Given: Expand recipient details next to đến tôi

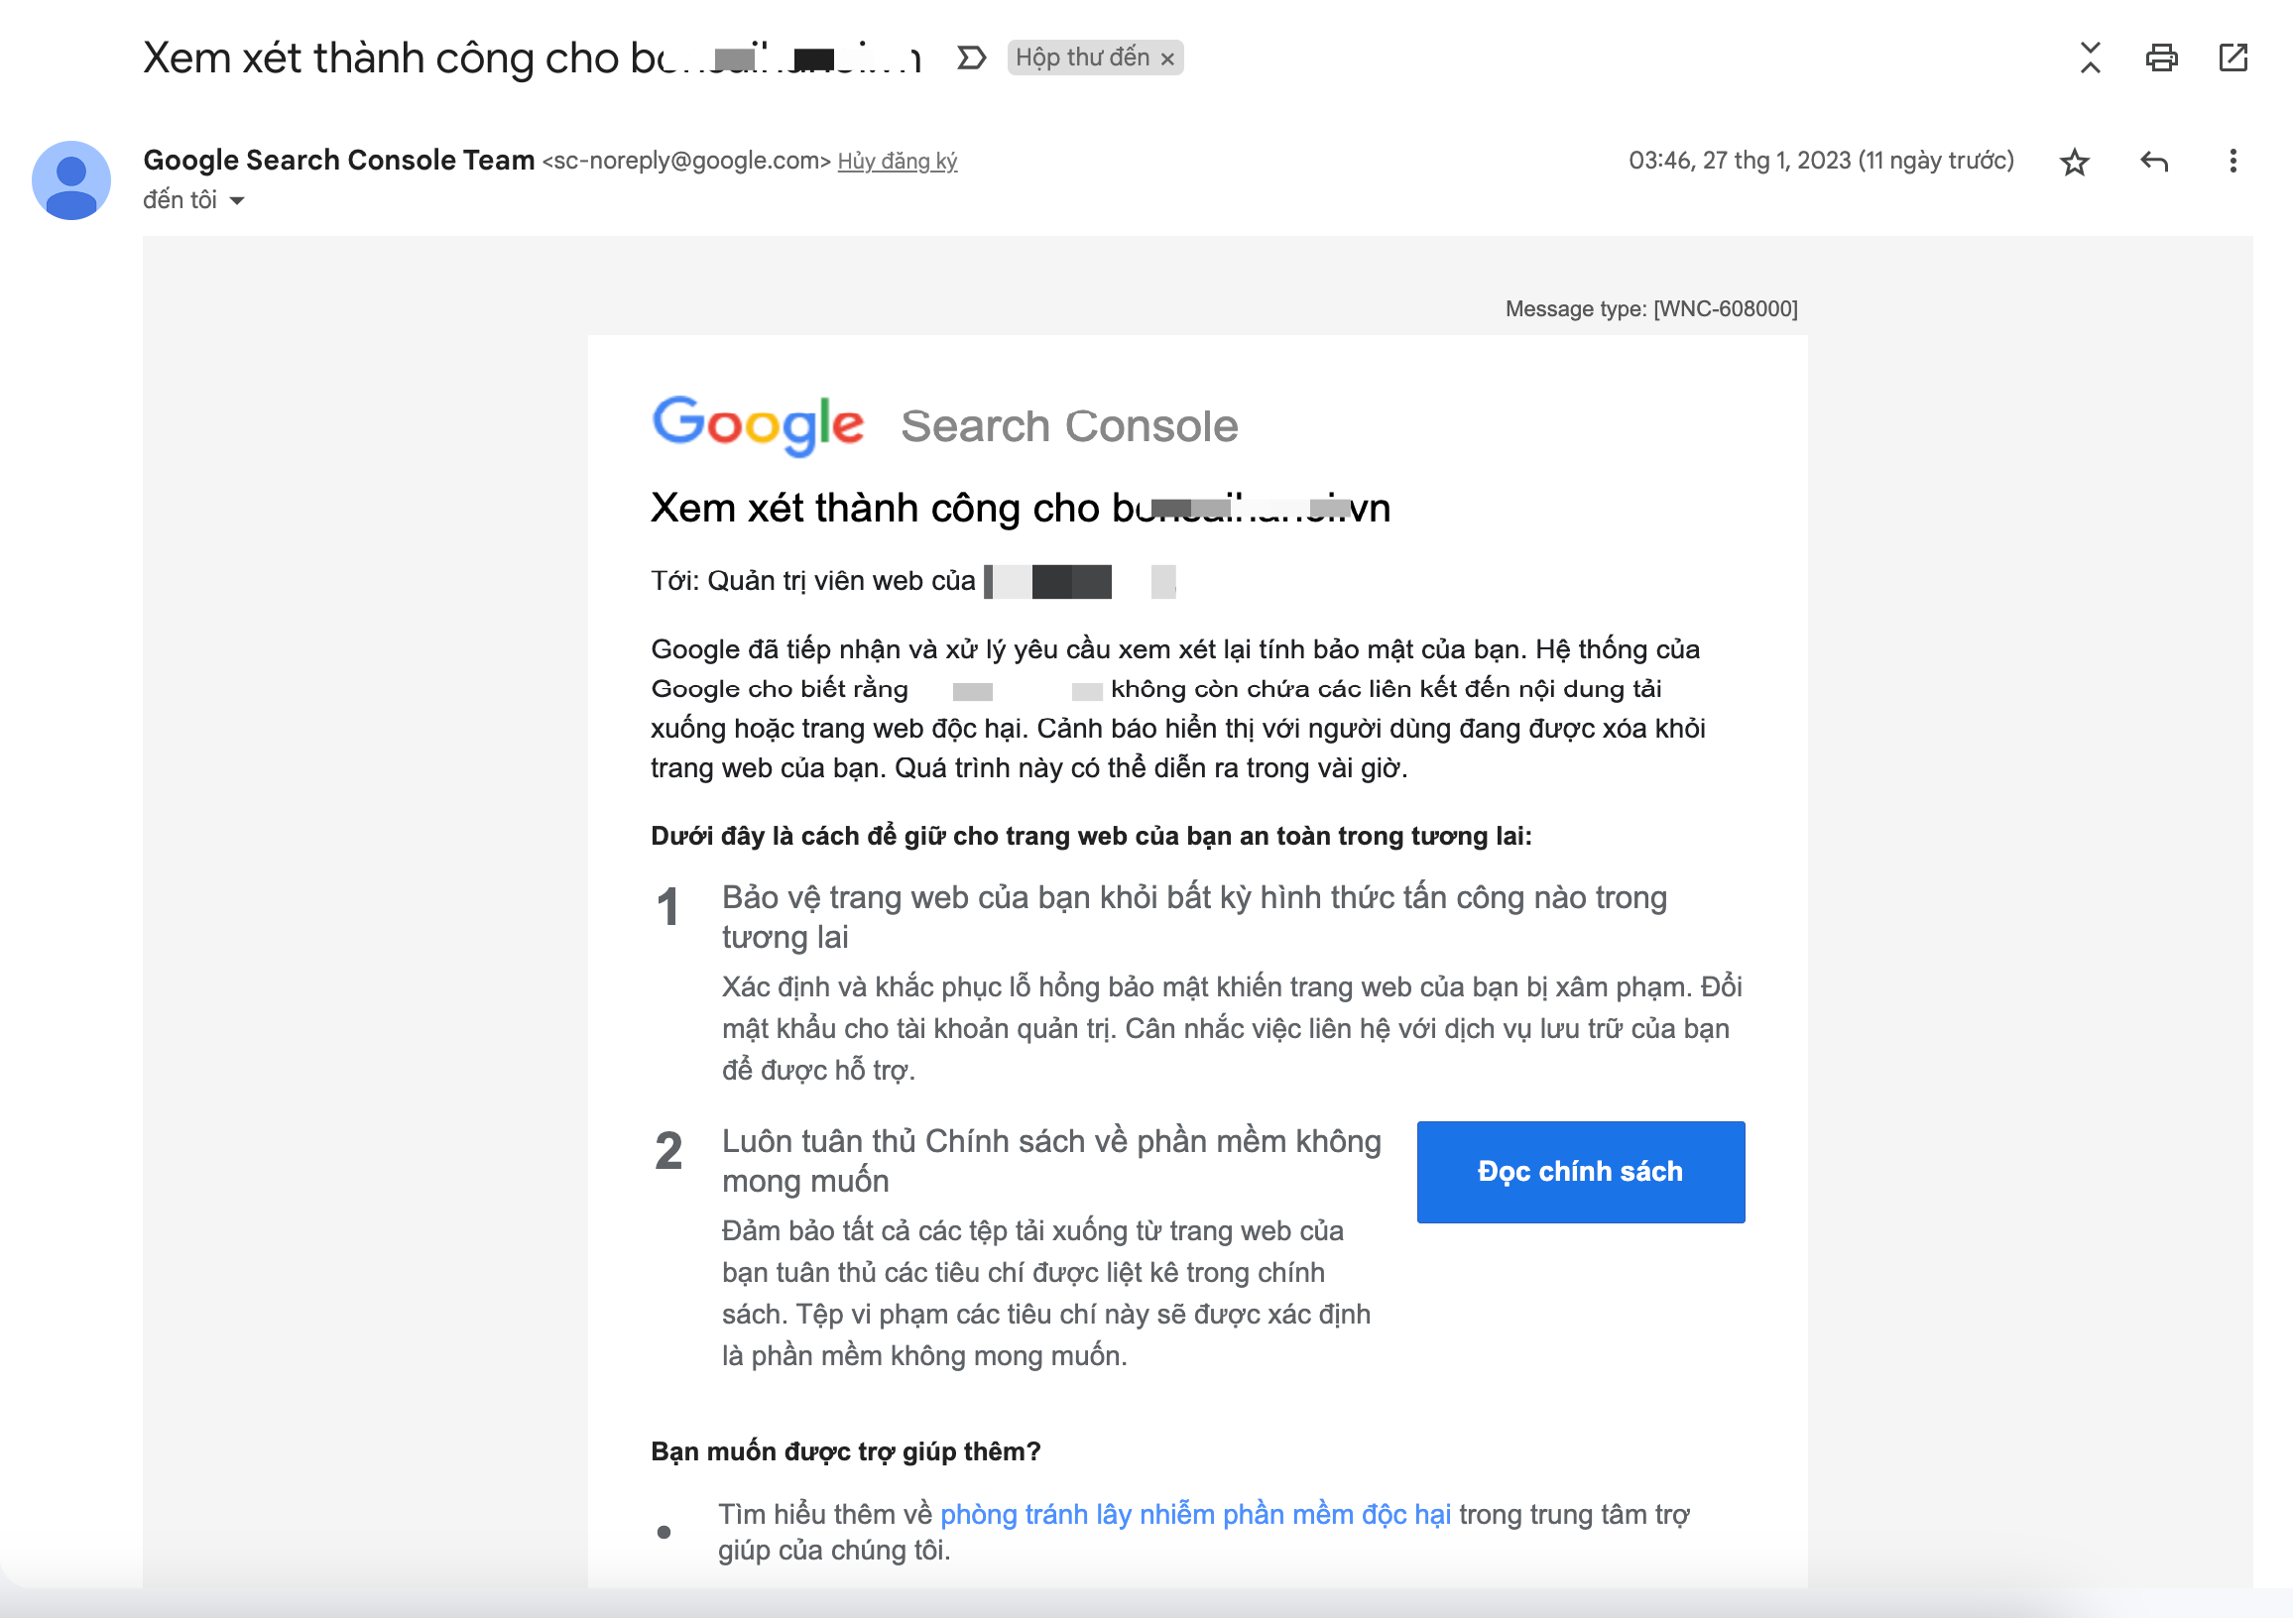Looking at the screenshot, I should coord(237,201).
